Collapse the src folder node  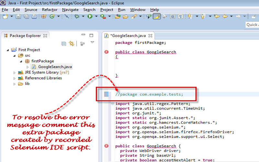point(14,56)
